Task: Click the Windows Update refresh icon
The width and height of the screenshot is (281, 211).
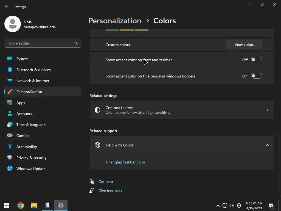Action: point(10,169)
